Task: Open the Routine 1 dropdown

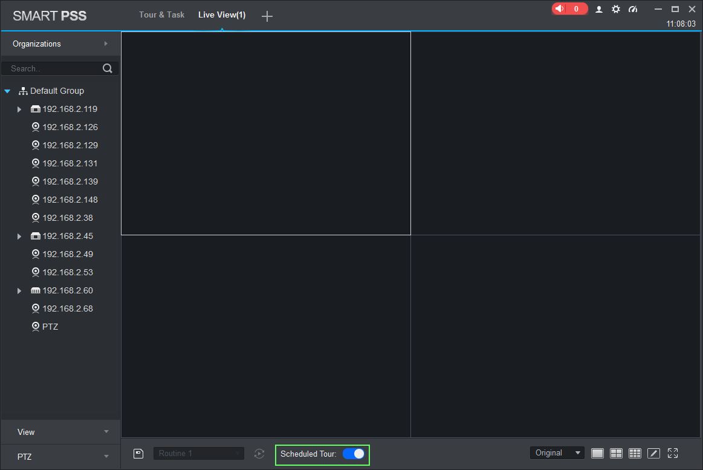Action: point(199,454)
